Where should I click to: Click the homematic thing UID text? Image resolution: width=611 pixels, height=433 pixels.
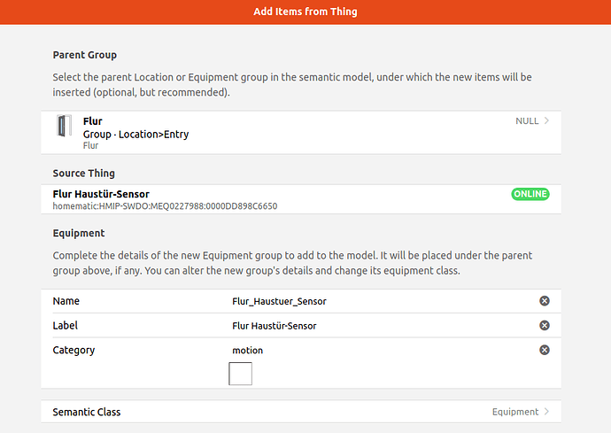(165, 206)
